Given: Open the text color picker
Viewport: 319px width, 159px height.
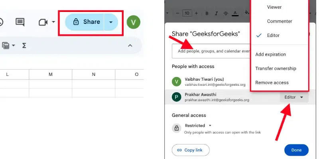Looking at the screenshot, I should pyautogui.click(x=235, y=13).
